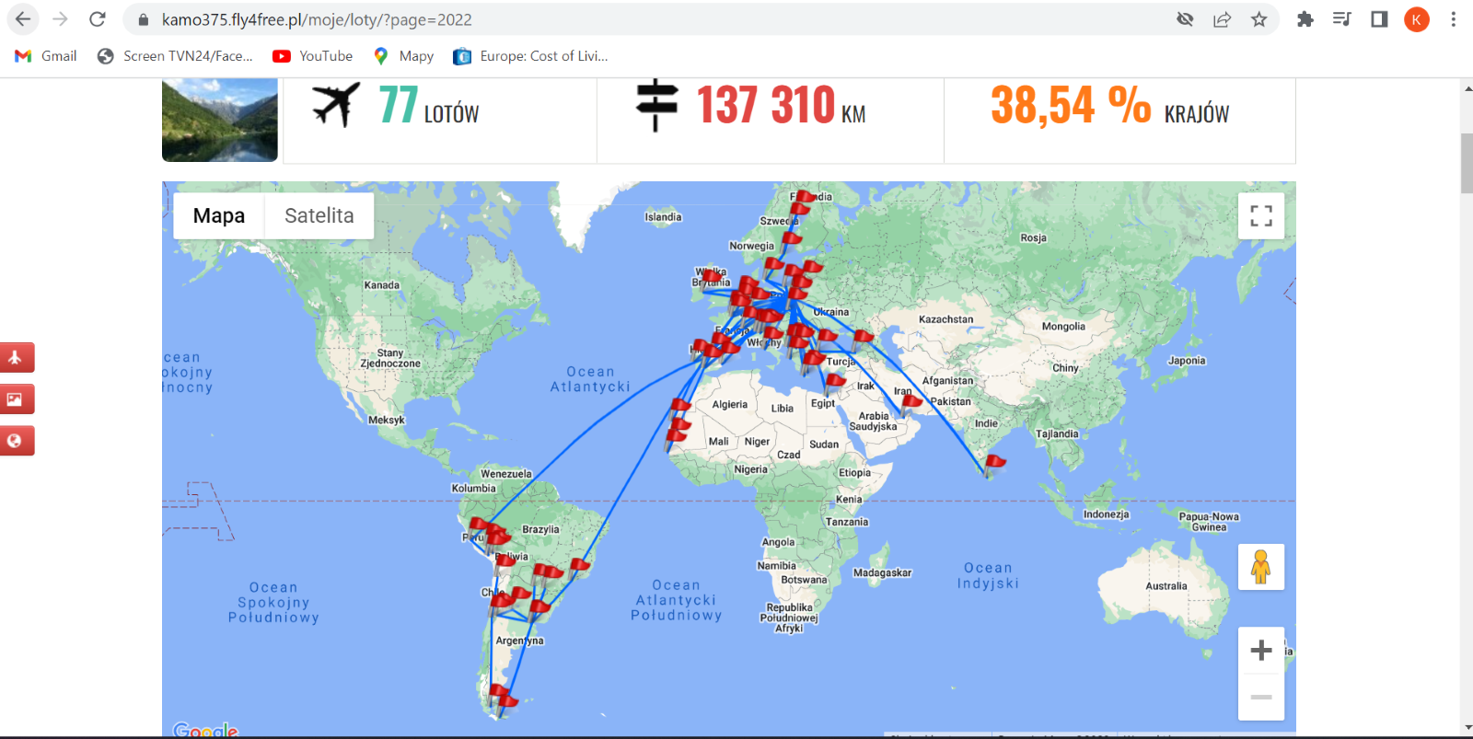Toggle the browser side panel

tap(1379, 19)
